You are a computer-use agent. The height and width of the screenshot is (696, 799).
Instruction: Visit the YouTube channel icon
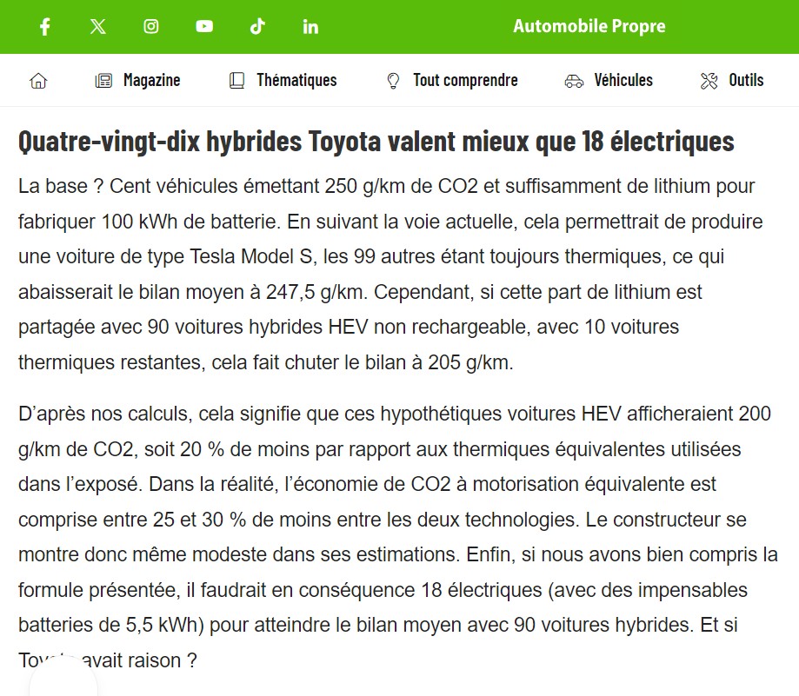204,27
